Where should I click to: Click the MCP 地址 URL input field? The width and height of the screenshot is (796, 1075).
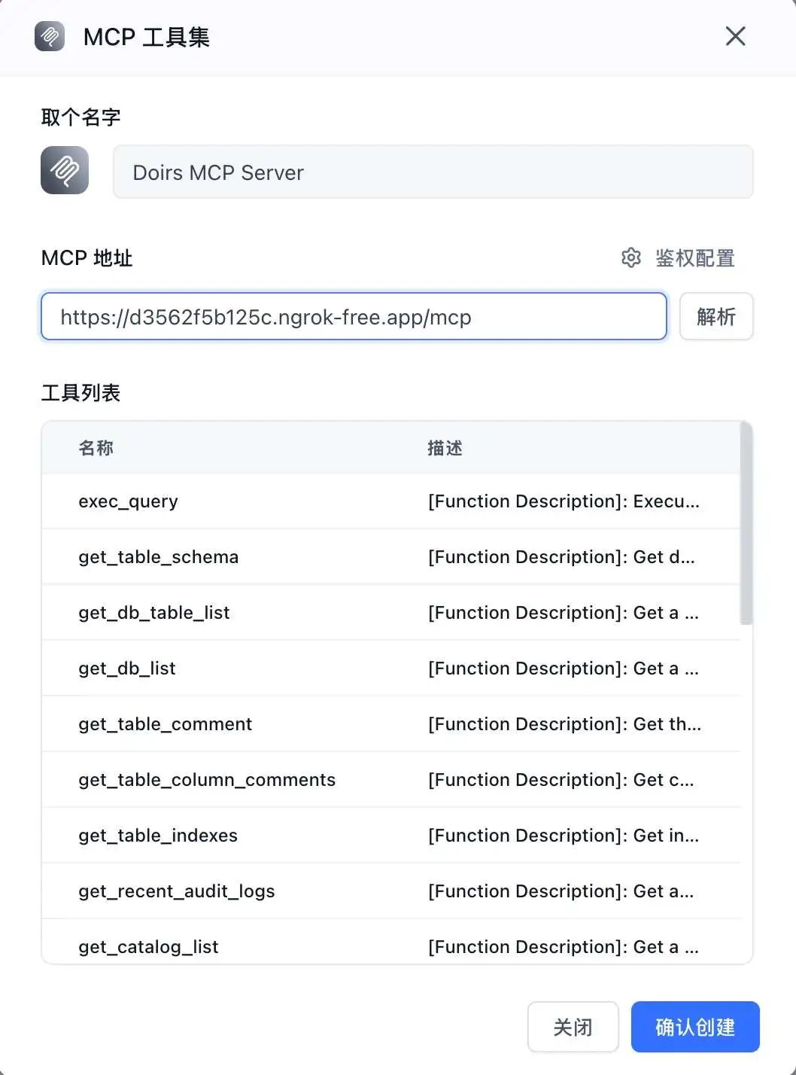pyautogui.click(x=354, y=316)
